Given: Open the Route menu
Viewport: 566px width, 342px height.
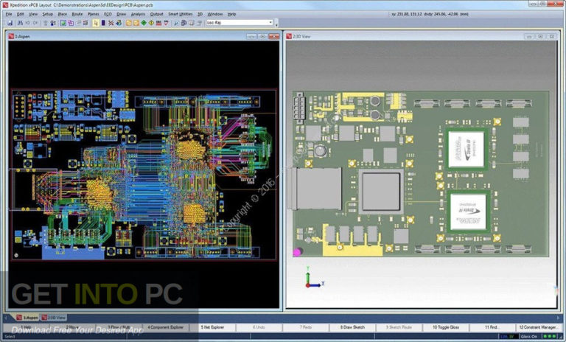Looking at the screenshot, I should click(77, 14).
